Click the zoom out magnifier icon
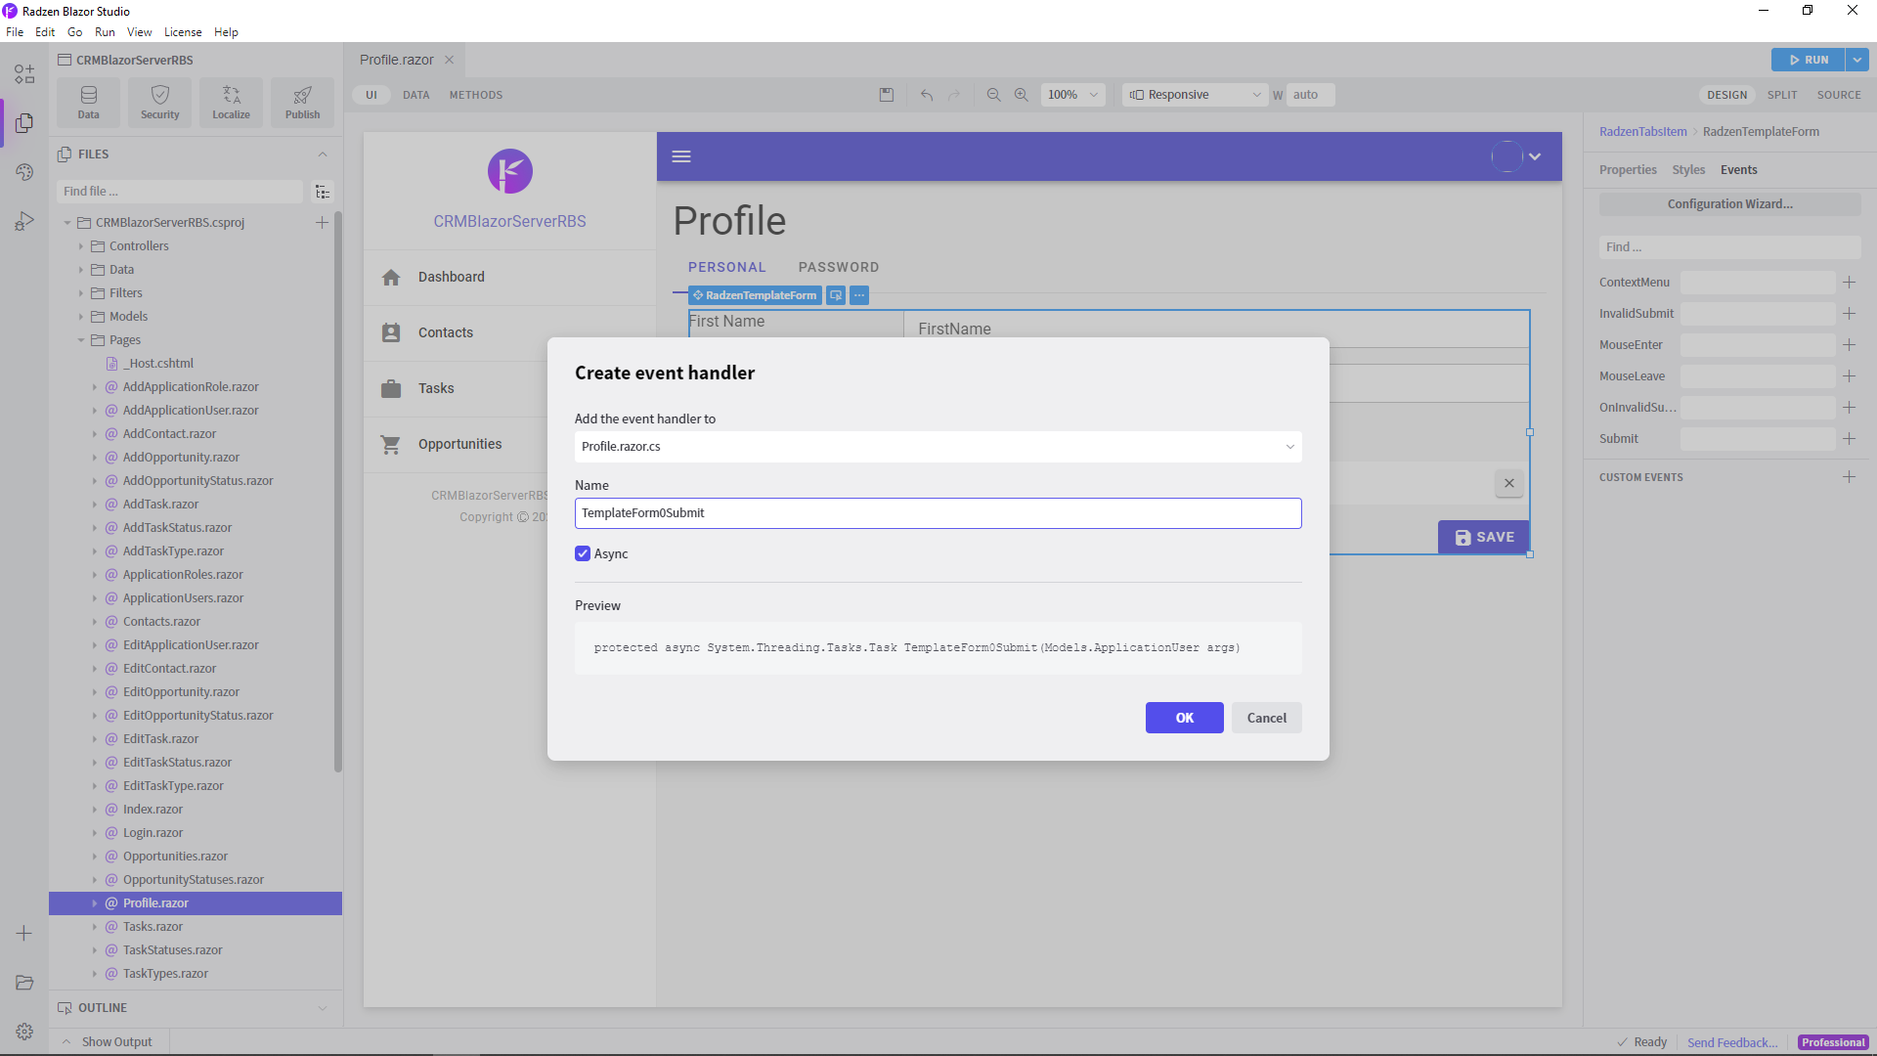Screen dimensions: 1877x1056 click(993, 95)
